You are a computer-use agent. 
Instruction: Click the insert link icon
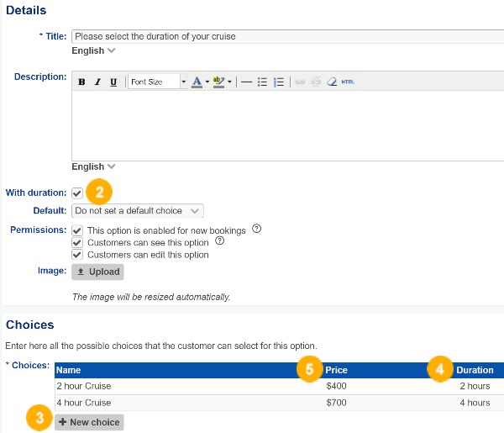[300, 82]
